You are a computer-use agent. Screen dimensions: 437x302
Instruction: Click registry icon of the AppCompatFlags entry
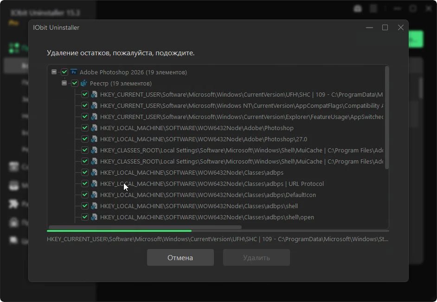point(94,105)
